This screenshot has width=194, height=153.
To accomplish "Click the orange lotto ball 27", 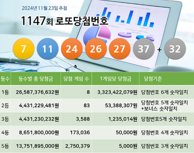I will pos(120,49).
